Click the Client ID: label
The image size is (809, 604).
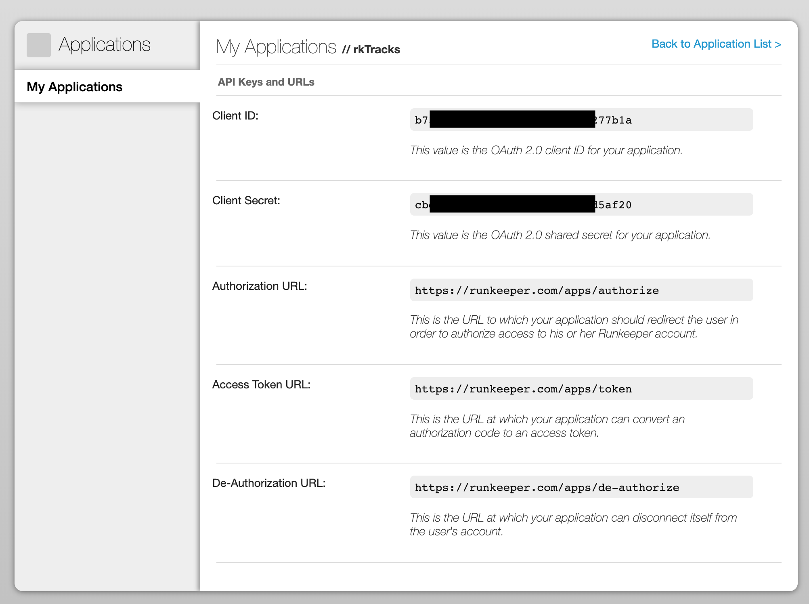(235, 116)
